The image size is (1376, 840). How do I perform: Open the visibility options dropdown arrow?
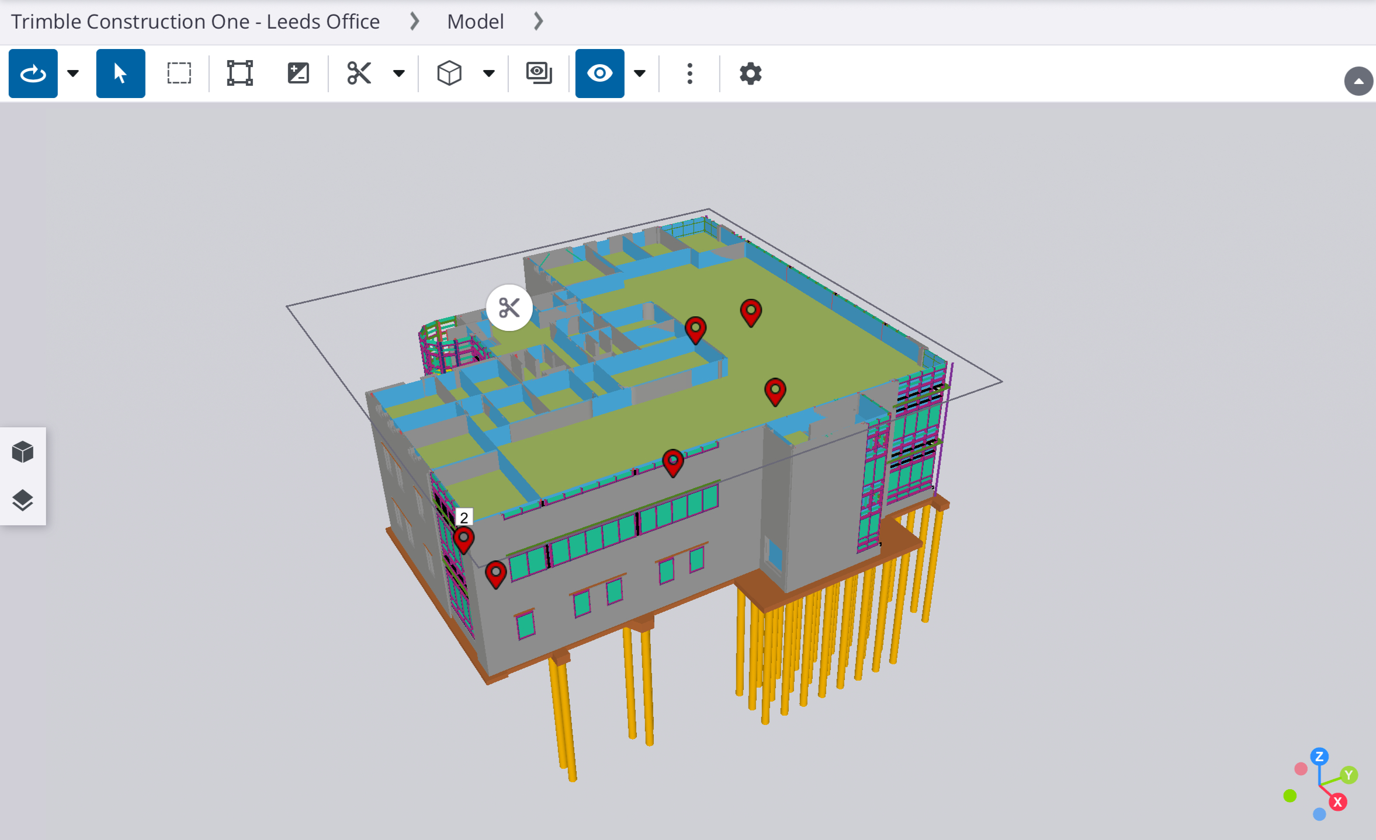[x=640, y=74]
